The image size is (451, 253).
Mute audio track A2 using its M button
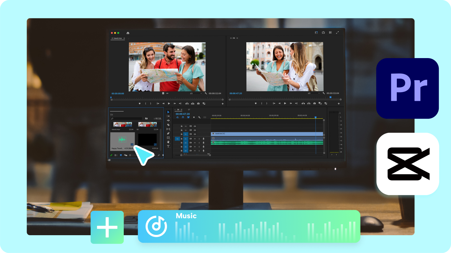click(195, 143)
